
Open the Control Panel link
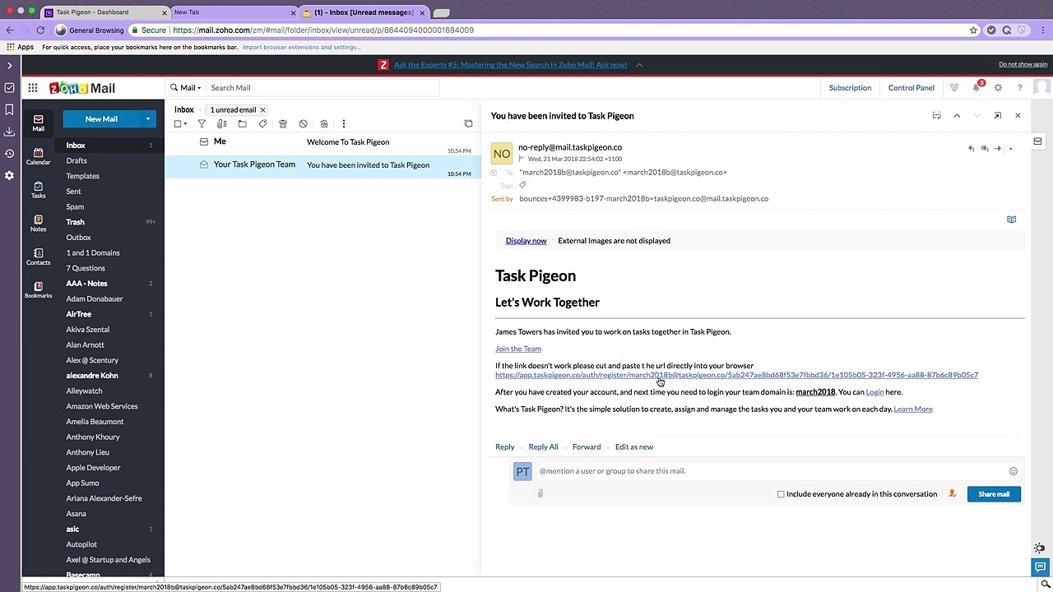pos(912,88)
